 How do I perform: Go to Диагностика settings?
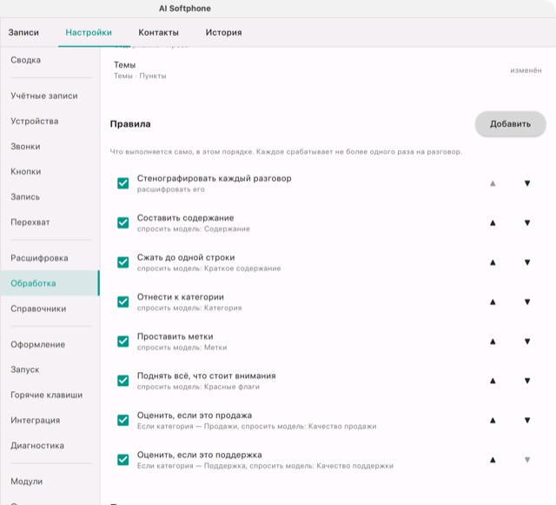point(50,445)
